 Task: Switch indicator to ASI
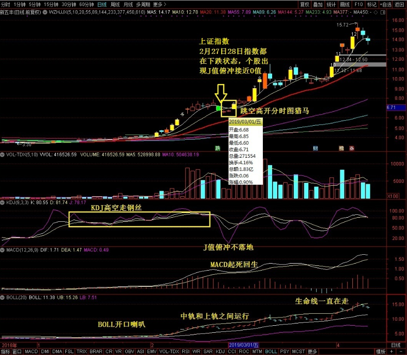tap(140, 352)
